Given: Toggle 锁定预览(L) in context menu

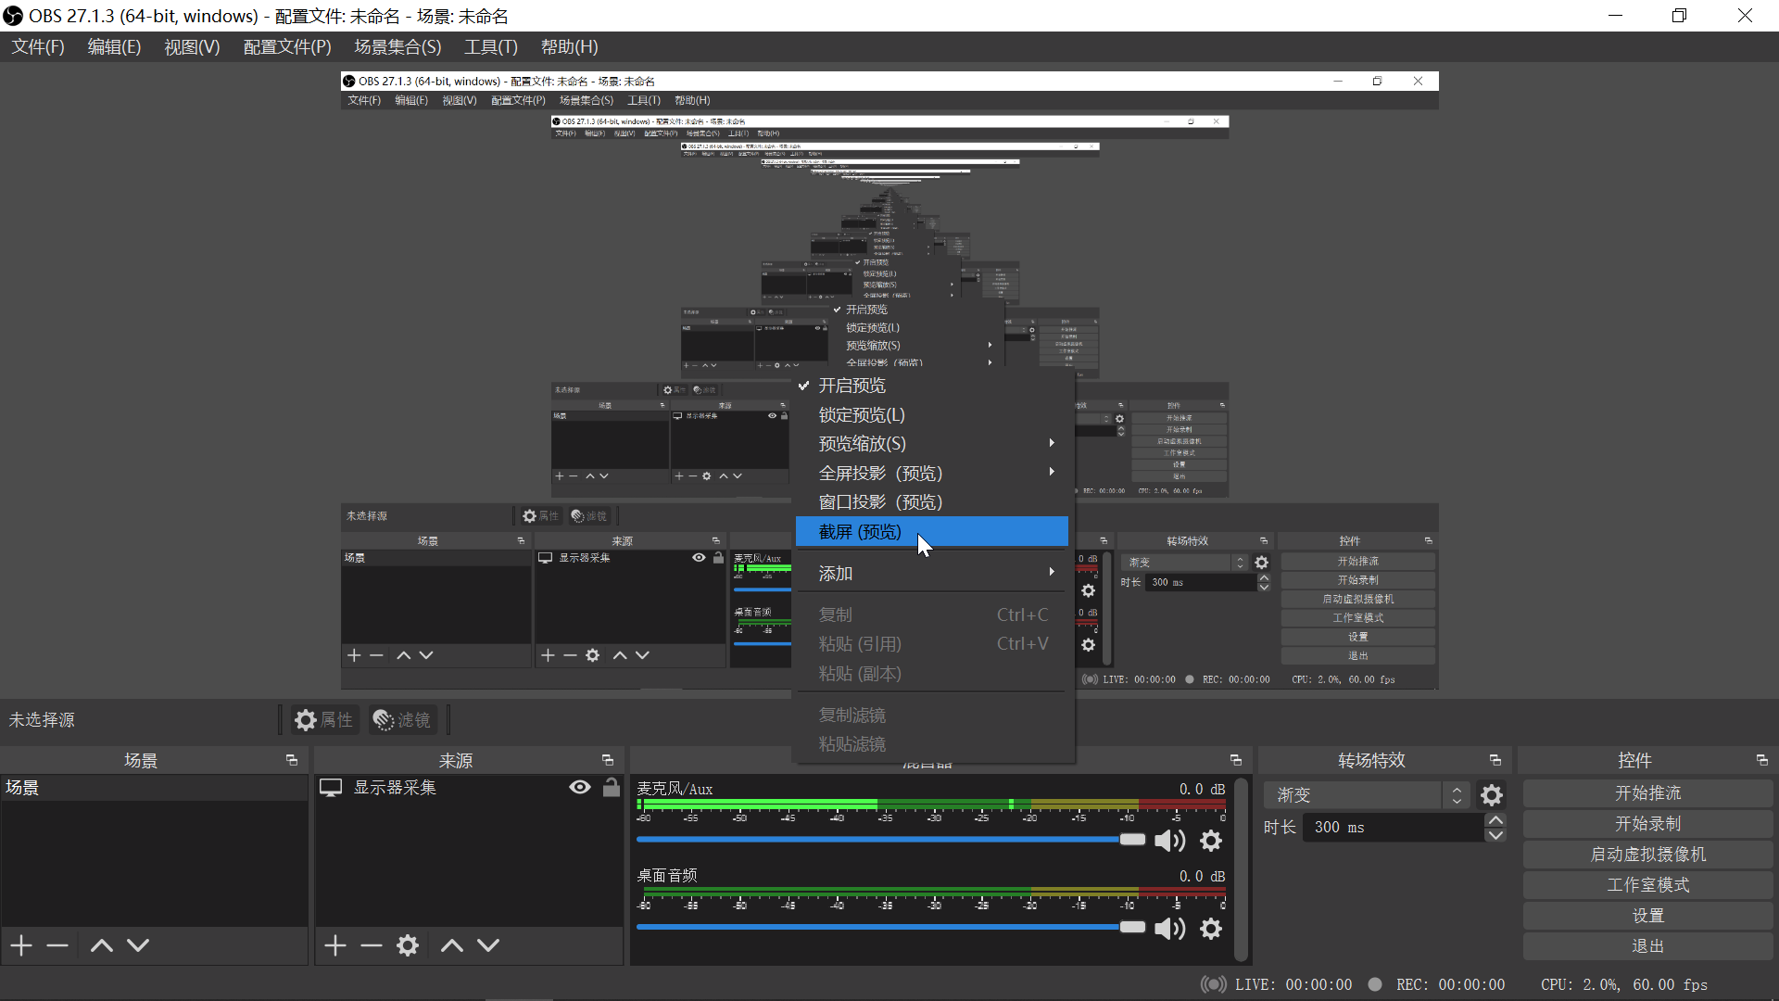Looking at the screenshot, I should (x=932, y=415).
